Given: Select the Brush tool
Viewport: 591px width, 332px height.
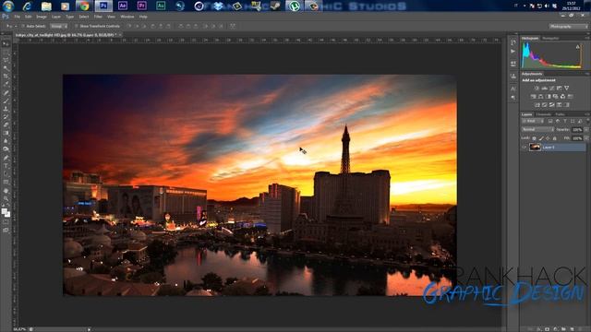Looking at the screenshot, I should pos(6,101).
